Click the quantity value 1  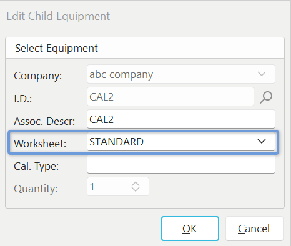[92, 187]
